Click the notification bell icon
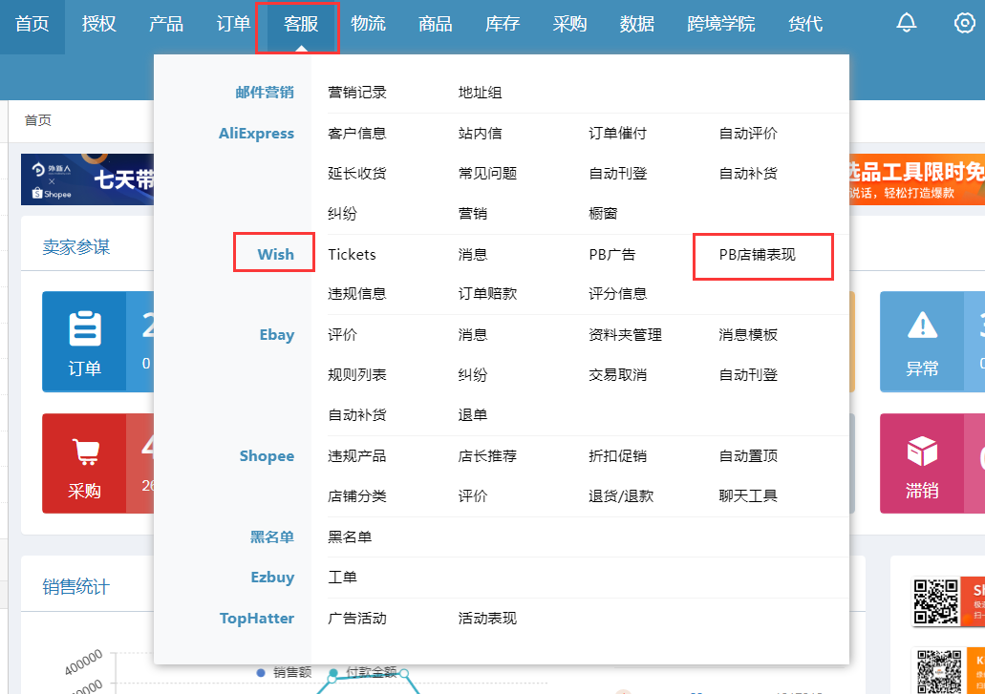The width and height of the screenshot is (985, 694). [x=906, y=24]
